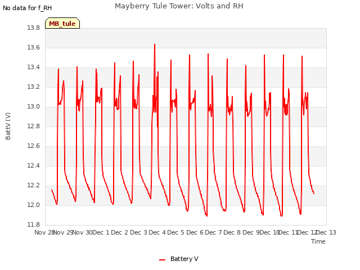
Task: Click the 'Nov 28' x-axis date label
Action: coord(44,232)
